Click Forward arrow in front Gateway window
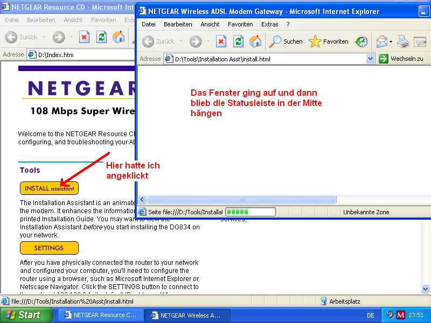The width and height of the screenshot is (431, 323). (x=196, y=41)
